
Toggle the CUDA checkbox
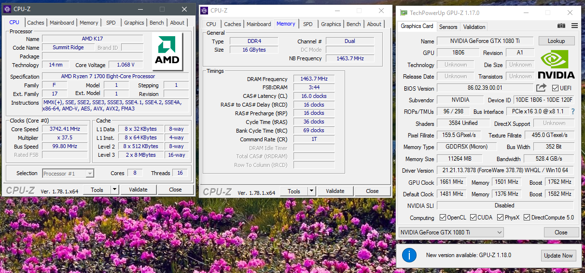coord(473,218)
